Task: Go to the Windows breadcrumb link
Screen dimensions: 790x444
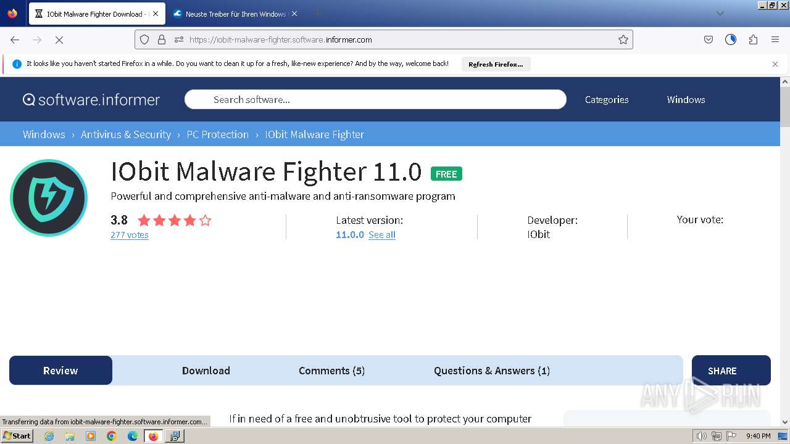Action: [44, 134]
